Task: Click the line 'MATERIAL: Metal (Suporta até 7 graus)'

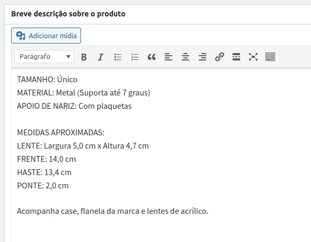Action: 84,93
